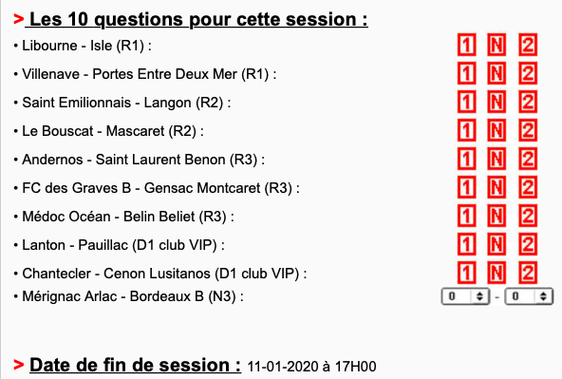Choose N for Libourne - Isle match
The width and height of the screenshot is (562, 379).
click(x=496, y=45)
